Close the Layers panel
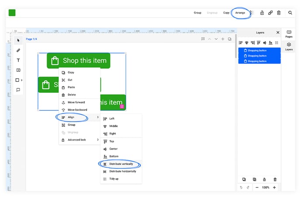 (x=278, y=32)
